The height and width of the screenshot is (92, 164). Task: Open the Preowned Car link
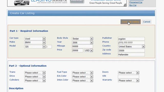coord(136,2)
